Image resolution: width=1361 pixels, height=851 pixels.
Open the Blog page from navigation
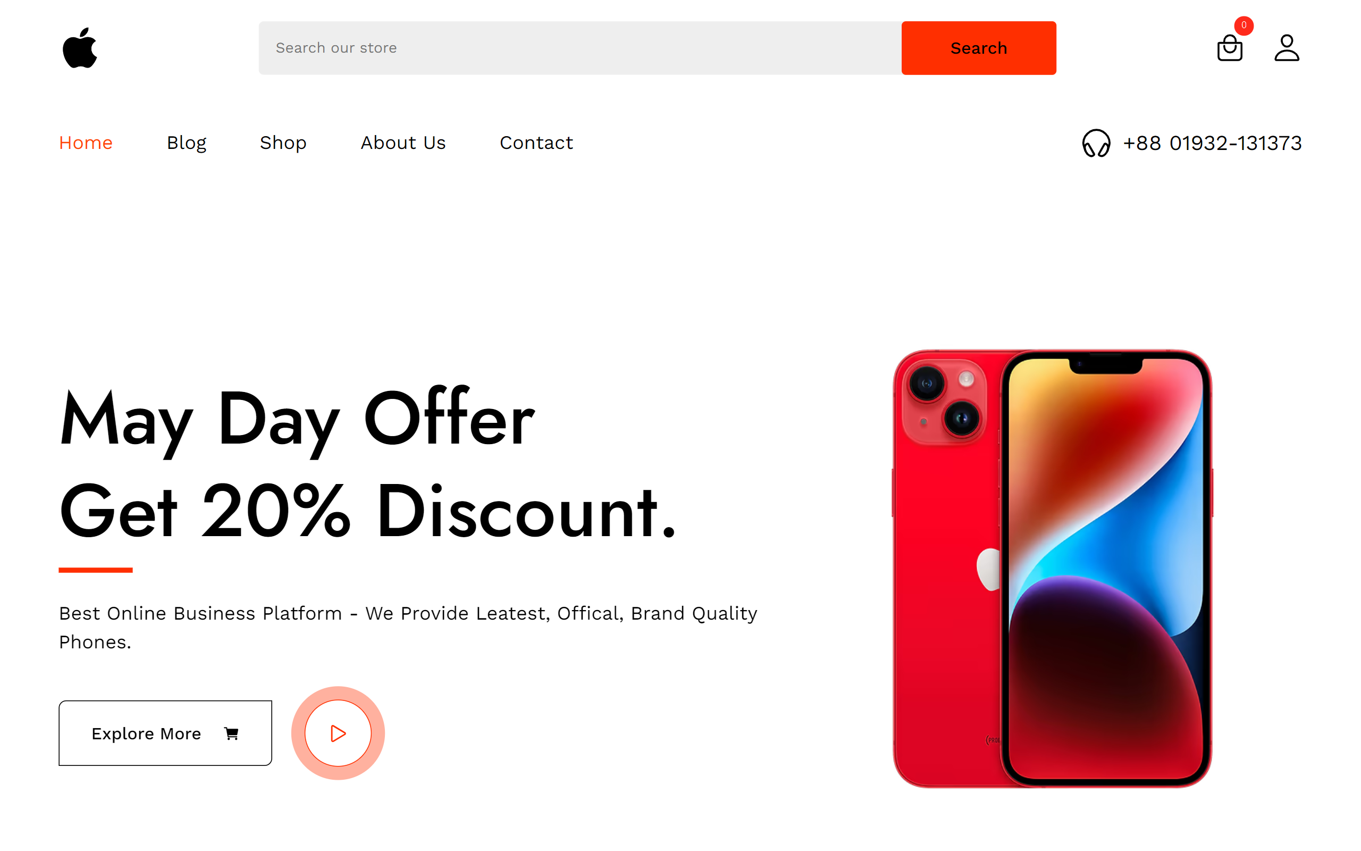point(187,143)
